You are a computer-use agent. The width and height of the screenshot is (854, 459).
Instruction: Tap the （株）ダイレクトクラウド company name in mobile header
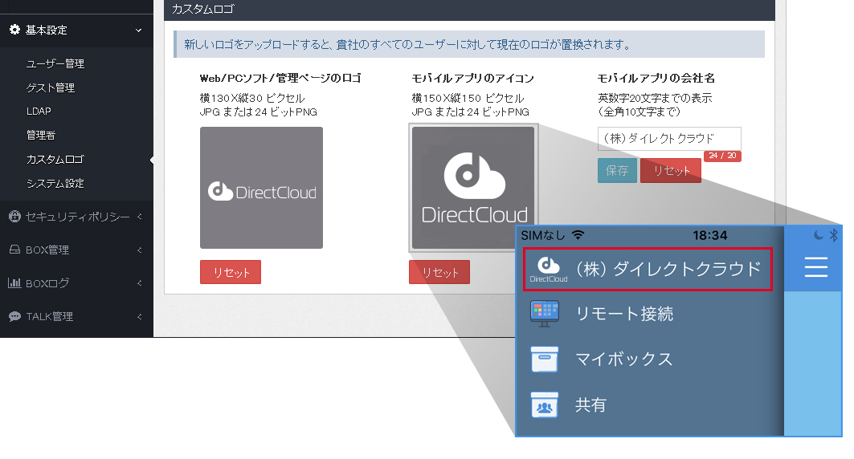tap(668, 269)
